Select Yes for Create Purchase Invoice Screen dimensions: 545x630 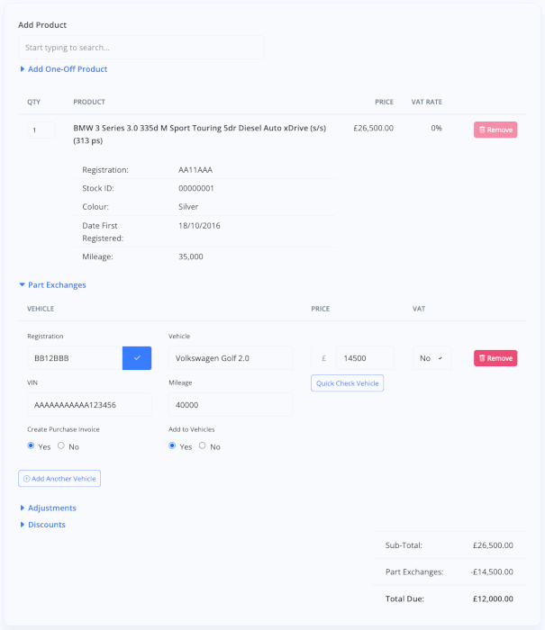click(31, 445)
